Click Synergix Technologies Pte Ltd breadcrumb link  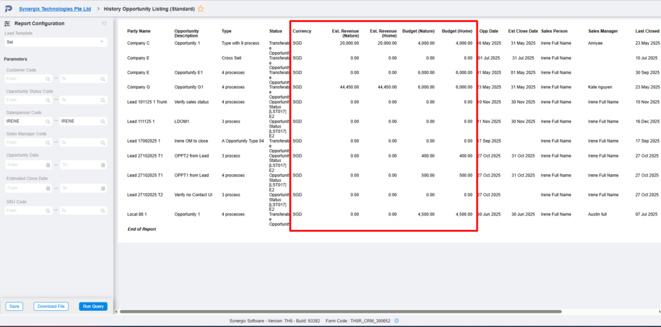[55, 8]
